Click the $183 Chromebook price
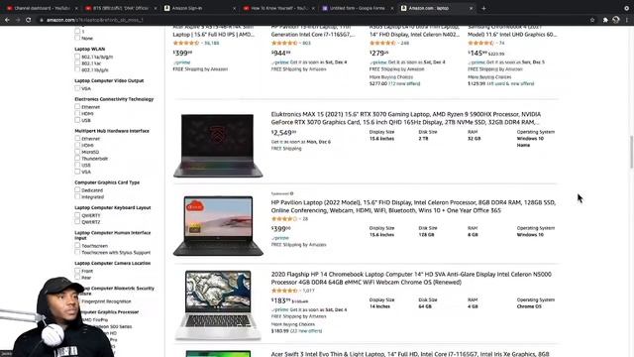This screenshot has width=634, height=357. [x=281, y=300]
